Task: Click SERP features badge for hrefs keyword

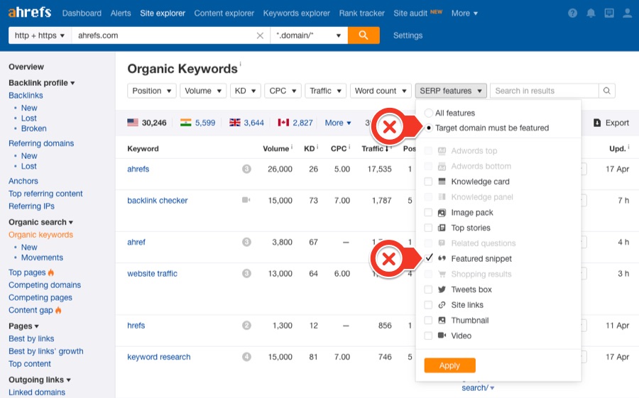Action: (246, 326)
